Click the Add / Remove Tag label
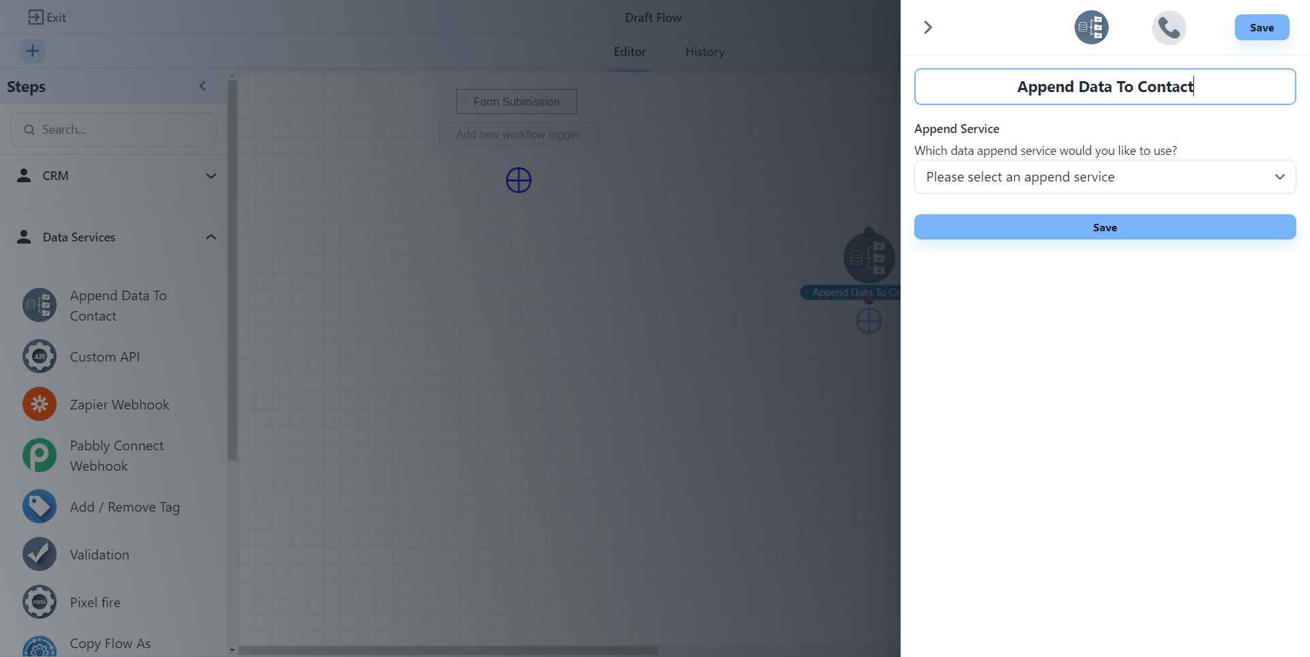Image resolution: width=1310 pixels, height=657 pixels. 125,507
